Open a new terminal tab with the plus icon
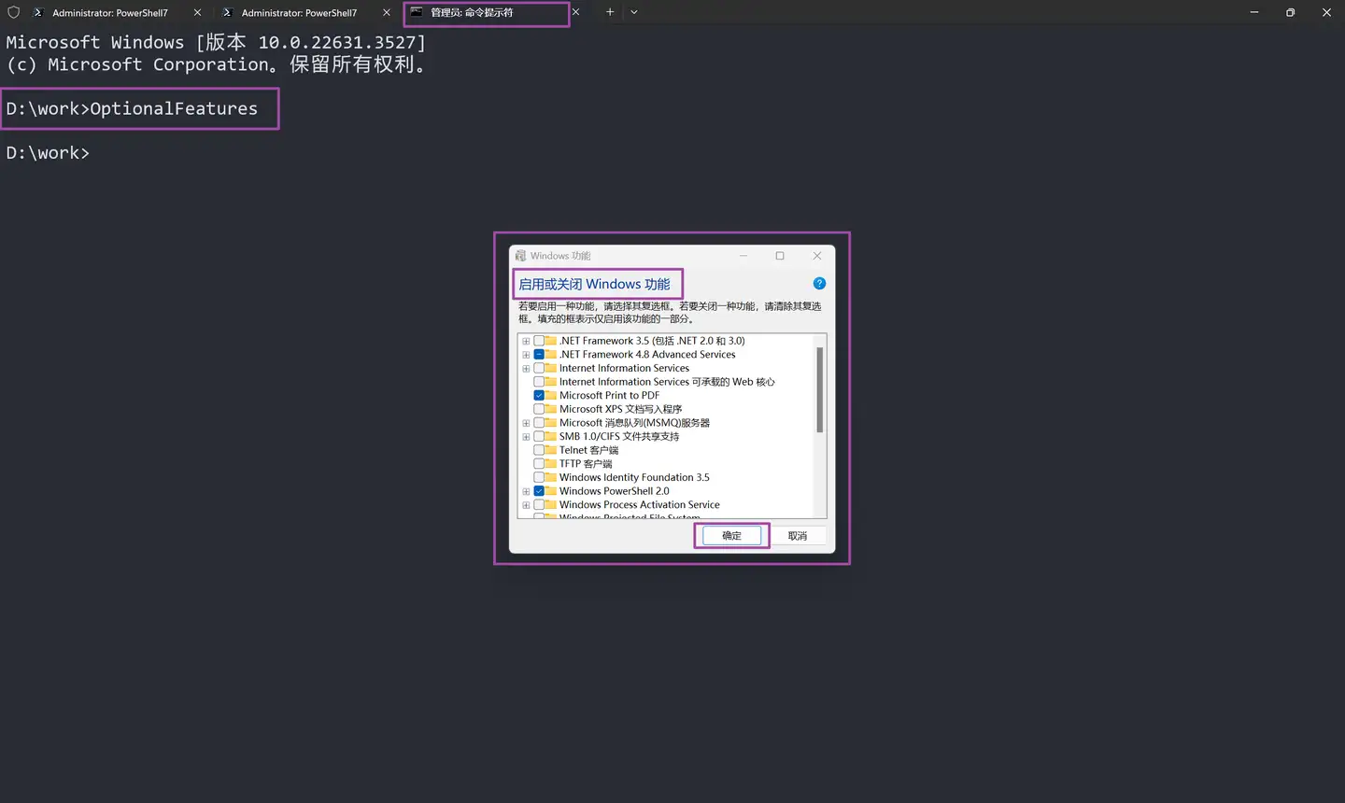This screenshot has height=803, width=1345. [x=610, y=12]
